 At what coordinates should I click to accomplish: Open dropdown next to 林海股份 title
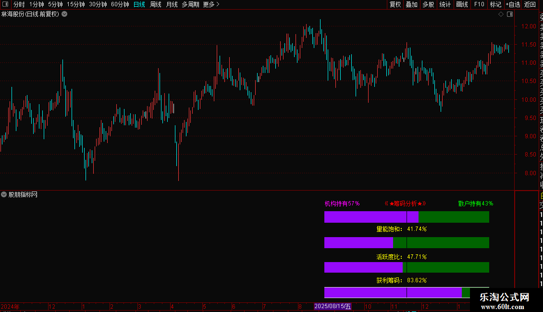[64, 14]
